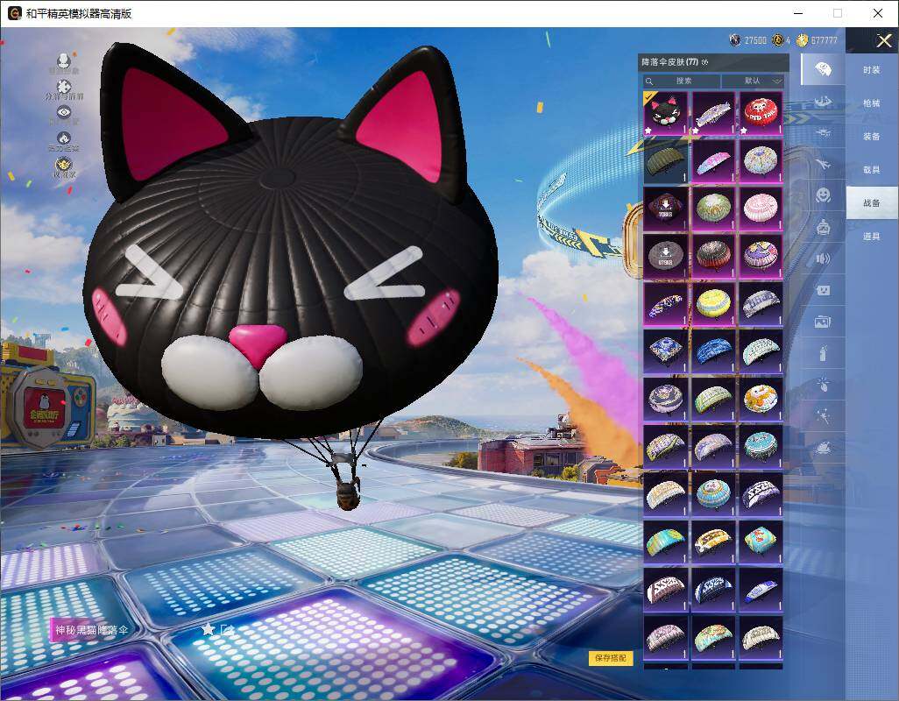Open the airplane skins category icon
The height and width of the screenshot is (701, 899).
[x=823, y=165]
